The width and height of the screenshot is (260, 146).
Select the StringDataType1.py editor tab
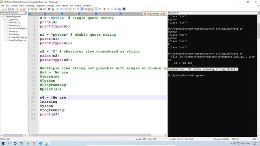[154, 13]
